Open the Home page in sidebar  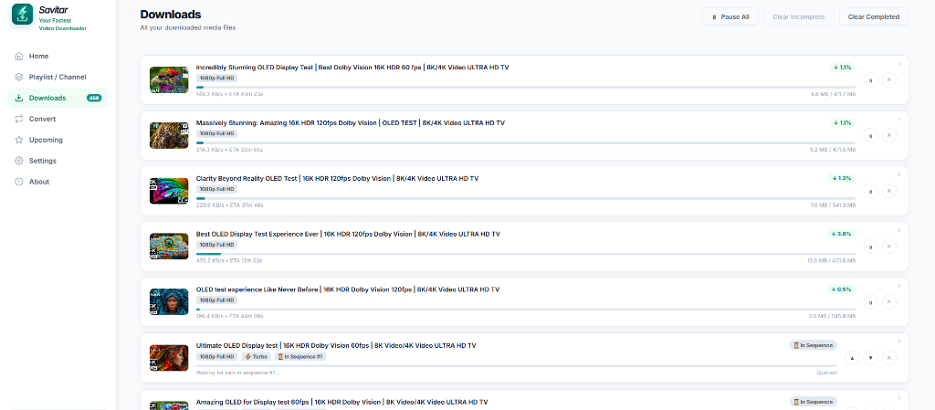pos(58,56)
